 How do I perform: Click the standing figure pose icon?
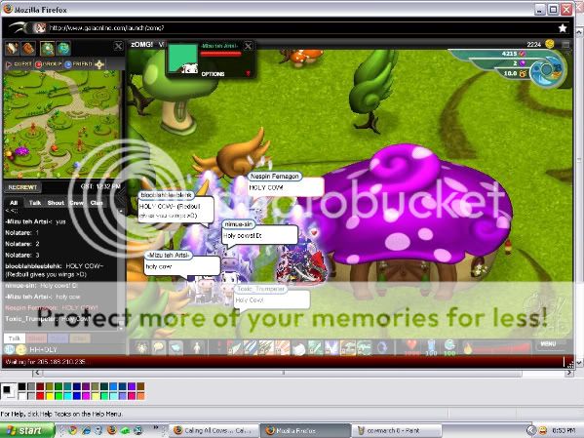tap(197, 348)
